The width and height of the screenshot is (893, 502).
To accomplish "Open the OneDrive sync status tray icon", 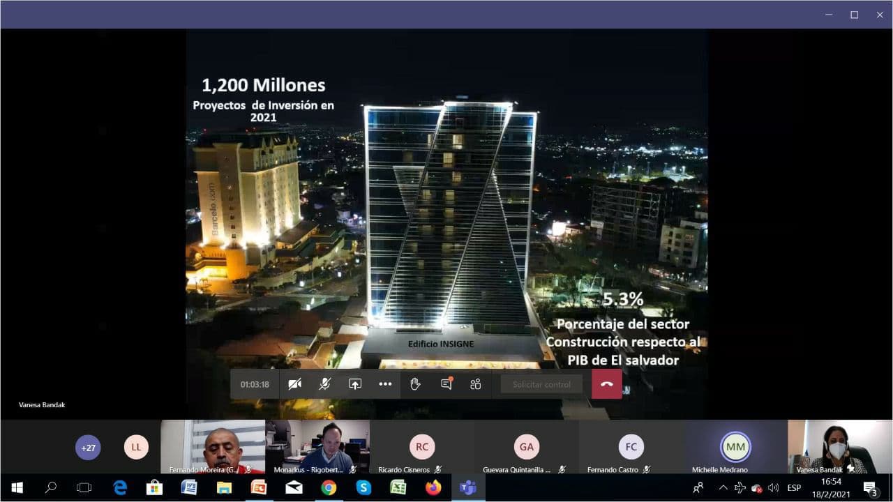I will click(757, 487).
